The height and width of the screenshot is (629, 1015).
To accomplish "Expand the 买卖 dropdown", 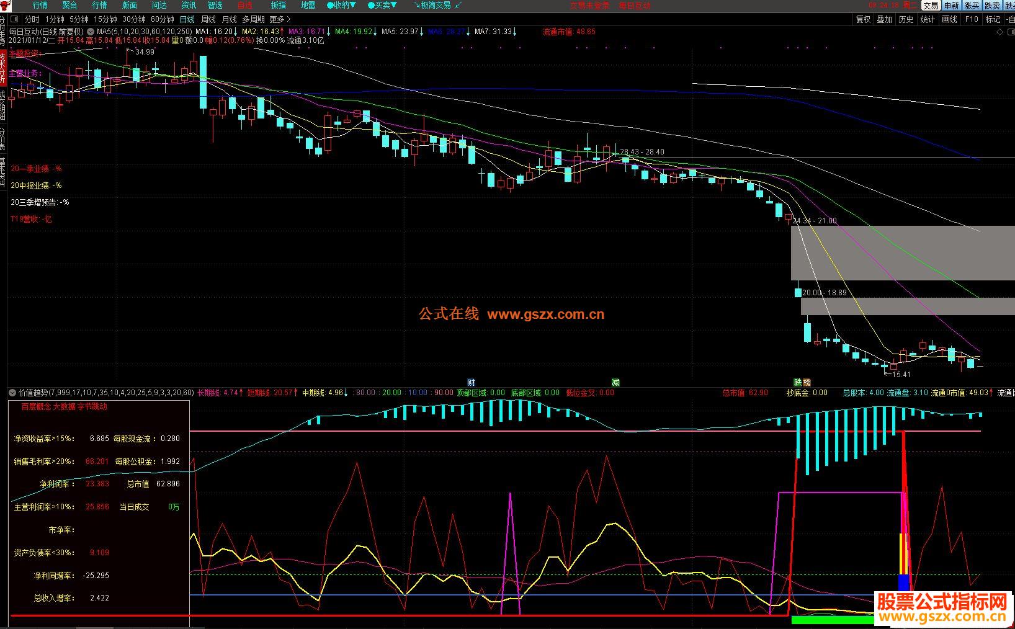I will [383, 5].
